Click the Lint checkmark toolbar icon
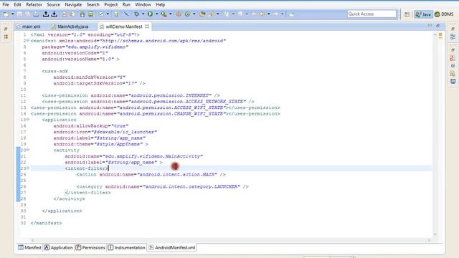This screenshot has width=459, height=258. click(101, 14)
